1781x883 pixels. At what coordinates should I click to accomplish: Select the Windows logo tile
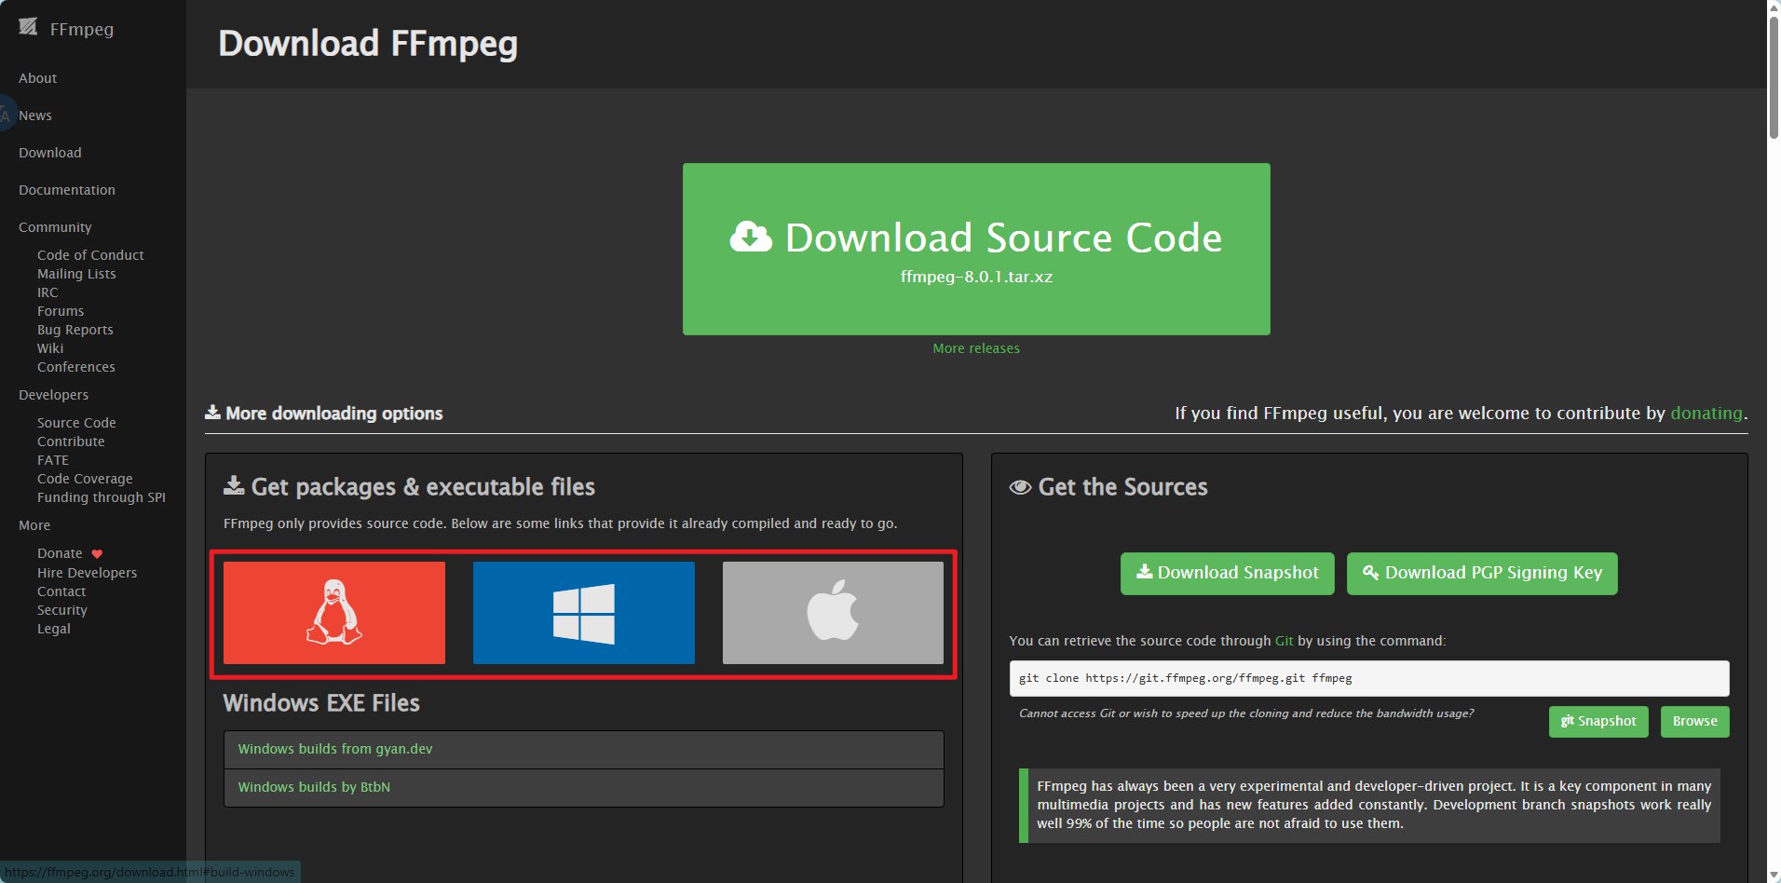point(583,612)
